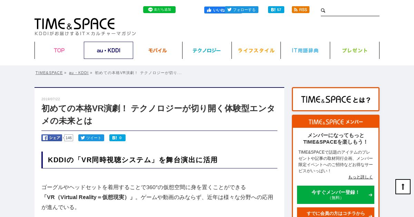This screenshot has height=217, width=414.
Task: Click the KDDIの「VR同時視聴システム」 subheading
Action: click(x=132, y=160)
